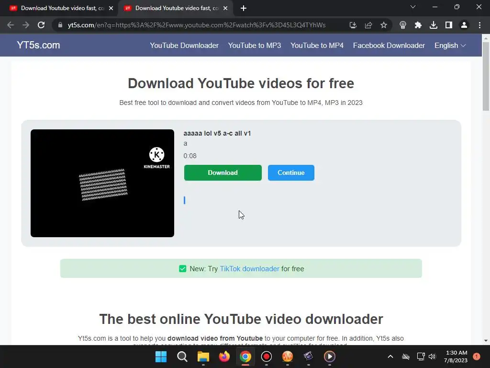The image size is (490, 368).
Task: Expand the tab search chevron
Action: [x=412, y=7]
